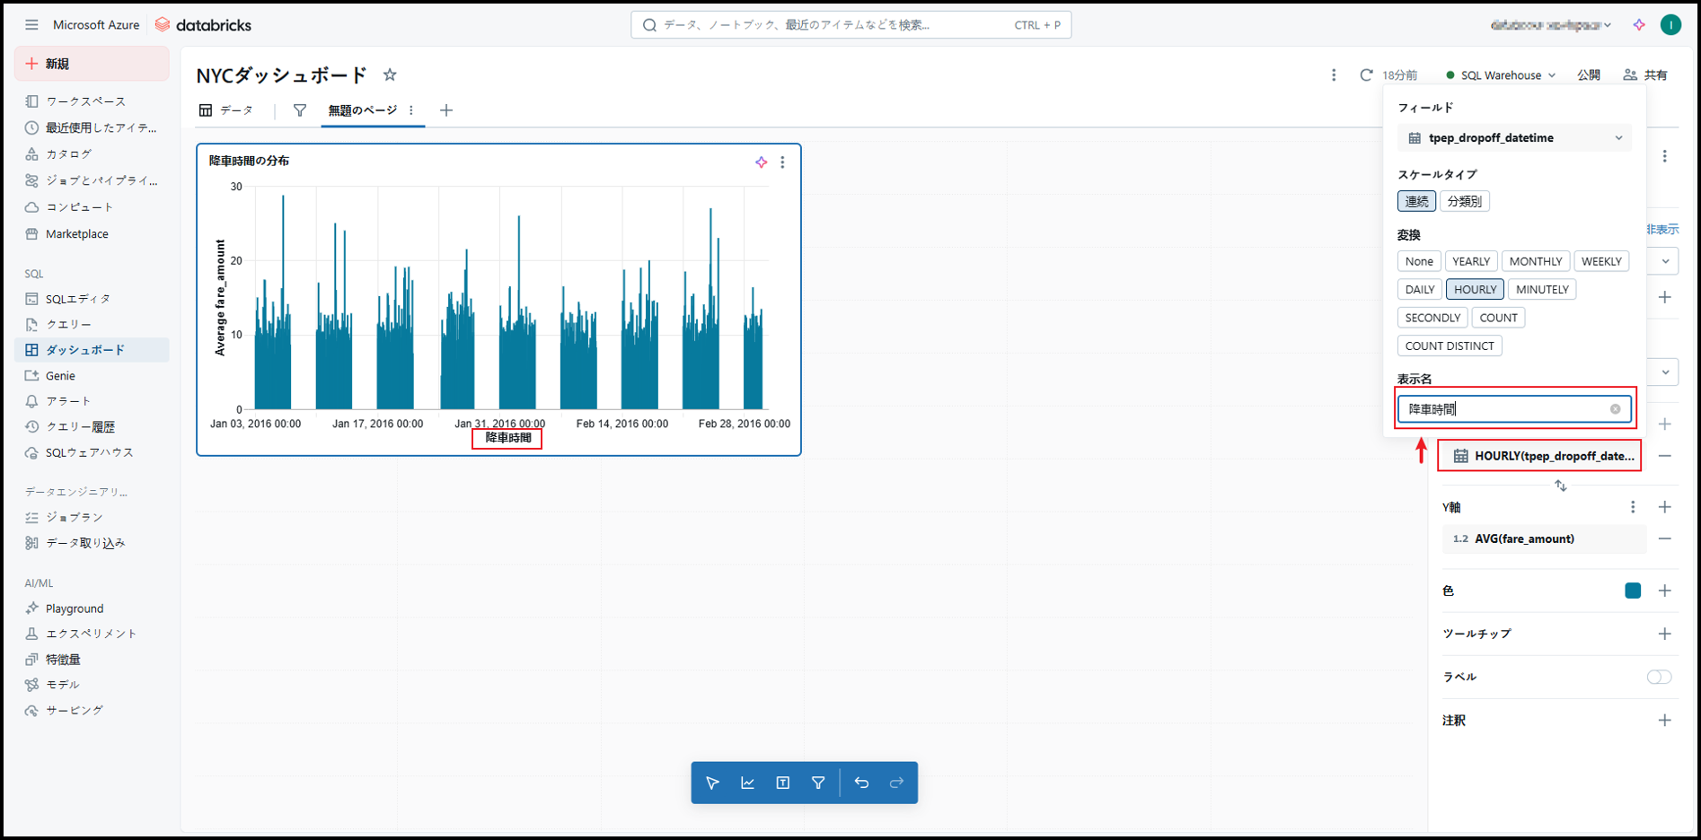Add a Y-axis field
Image resolution: width=1701 pixels, height=840 pixels.
[1665, 507]
